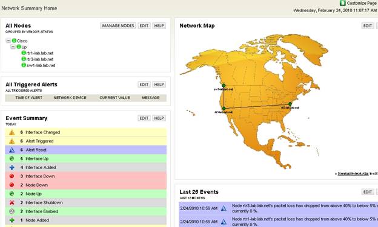Open the Node Up events
Viewport: 378px width, 227px height.
34,194
